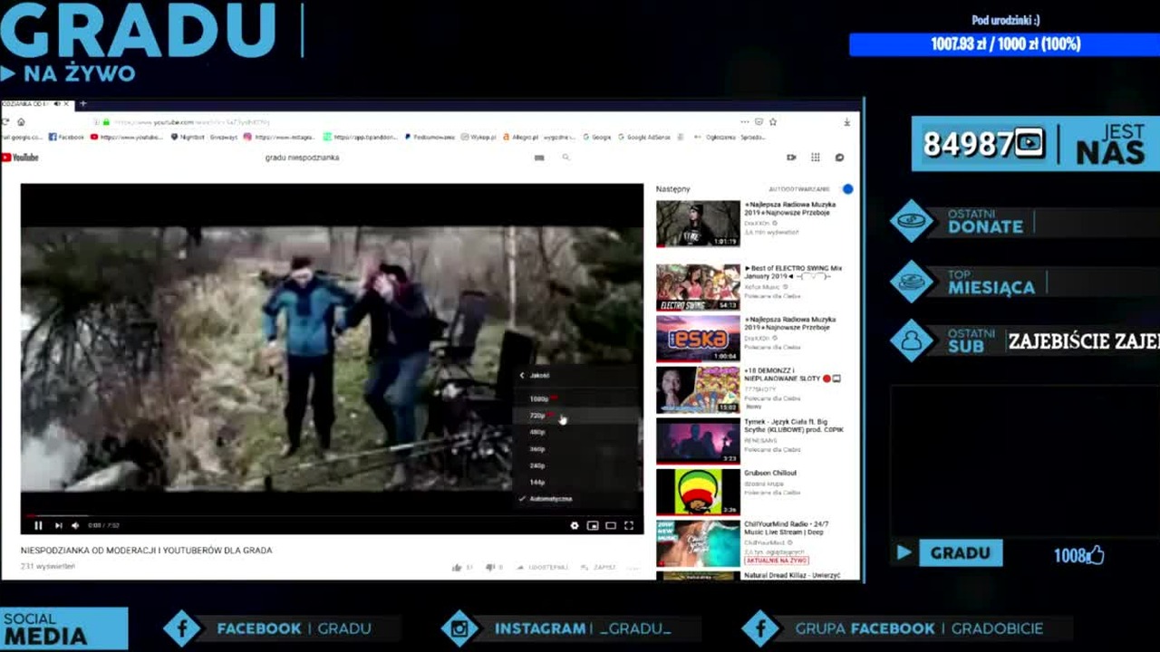This screenshot has height=652, width=1160.
Task: Enter fullscreen with the player icon
Action: coord(629,525)
